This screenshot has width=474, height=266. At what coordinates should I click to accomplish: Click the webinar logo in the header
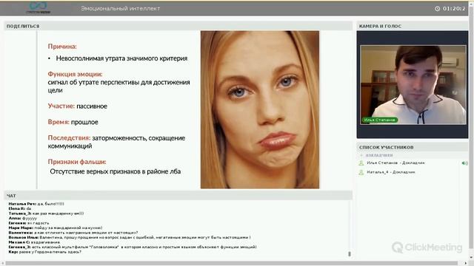pyautogui.click(x=38, y=8)
